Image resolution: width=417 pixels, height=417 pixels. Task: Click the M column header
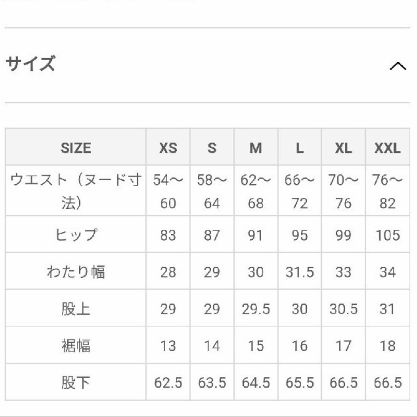coord(256,148)
